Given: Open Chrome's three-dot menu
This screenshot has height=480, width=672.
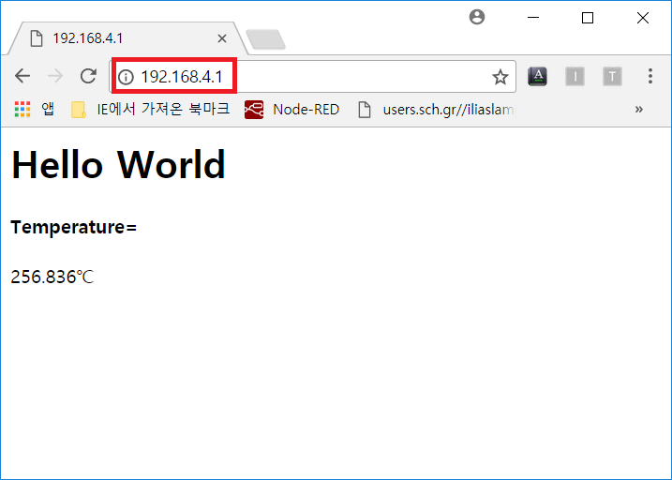Looking at the screenshot, I should click(650, 76).
